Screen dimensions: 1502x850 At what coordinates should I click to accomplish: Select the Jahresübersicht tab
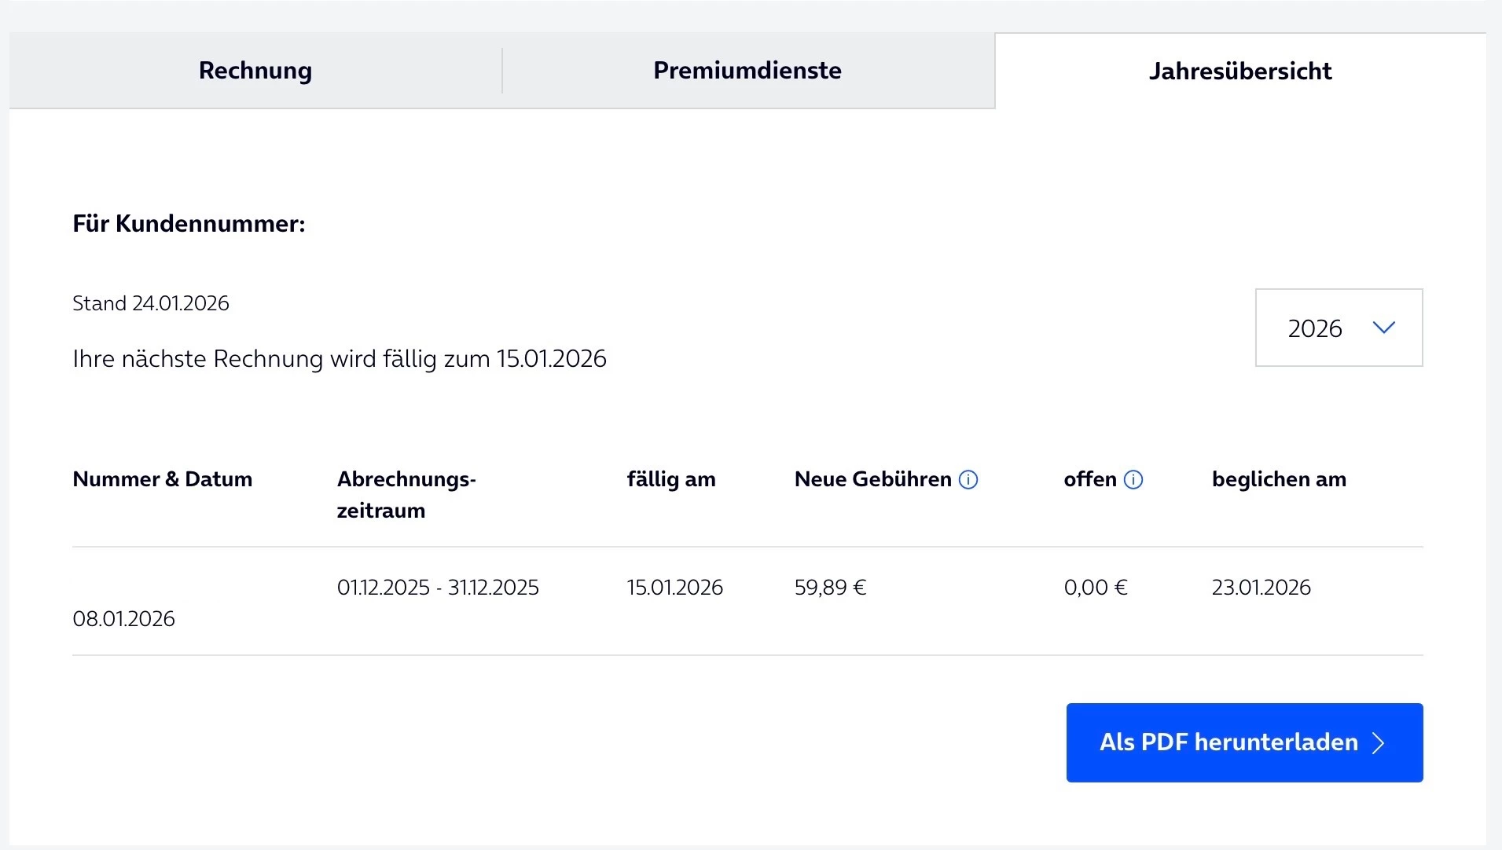(1240, 71)
